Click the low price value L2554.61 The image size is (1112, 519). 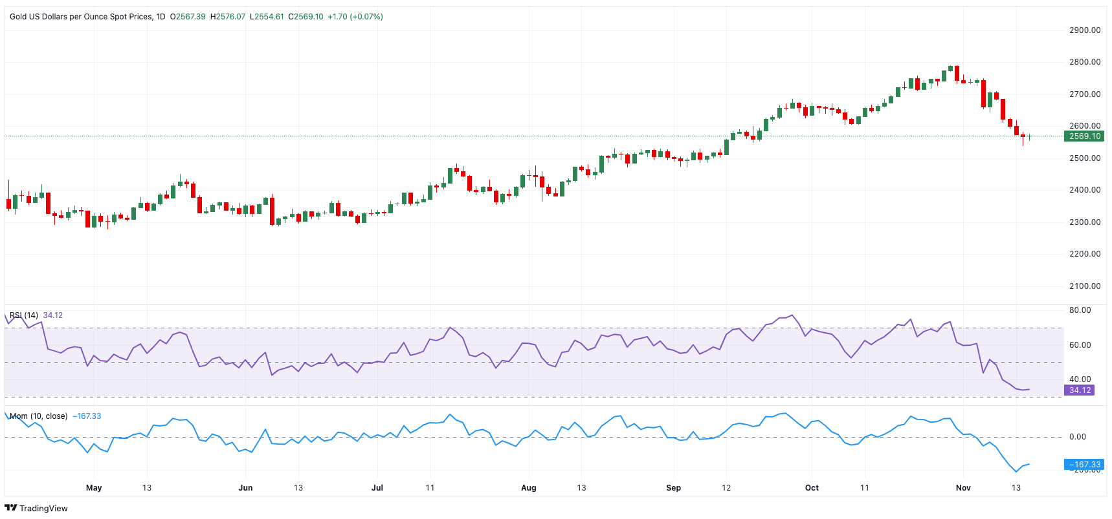click(267, 17)
